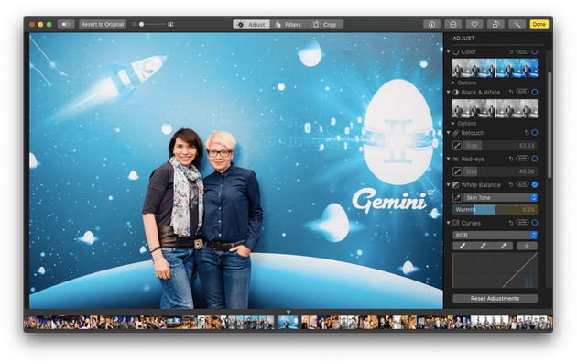Collapse the Curves section
The width and height of the screenshot is (577, 364).
pyautogui.click(x=449, y=223)
